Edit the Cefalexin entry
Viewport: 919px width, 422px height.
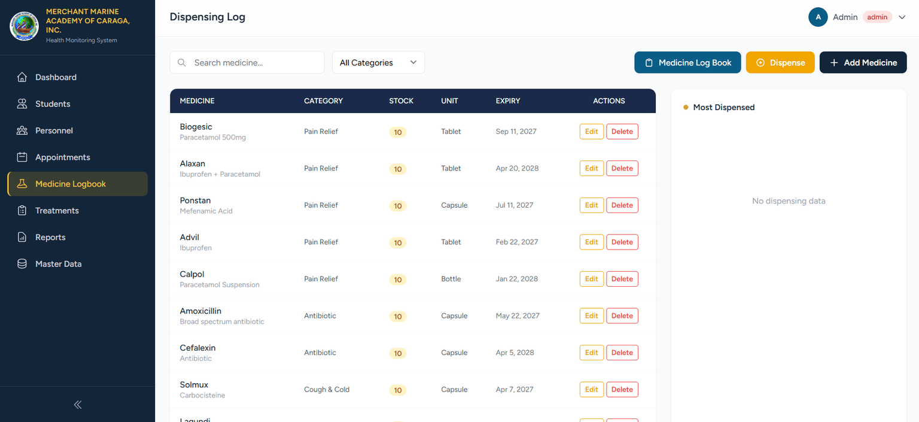click(592, 353)
